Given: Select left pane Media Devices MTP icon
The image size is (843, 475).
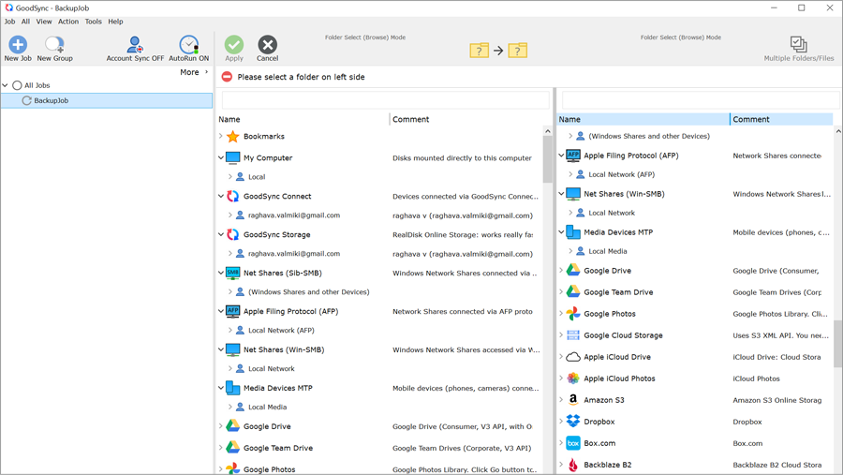Looking at the screenshot, I should coord(233,388).
